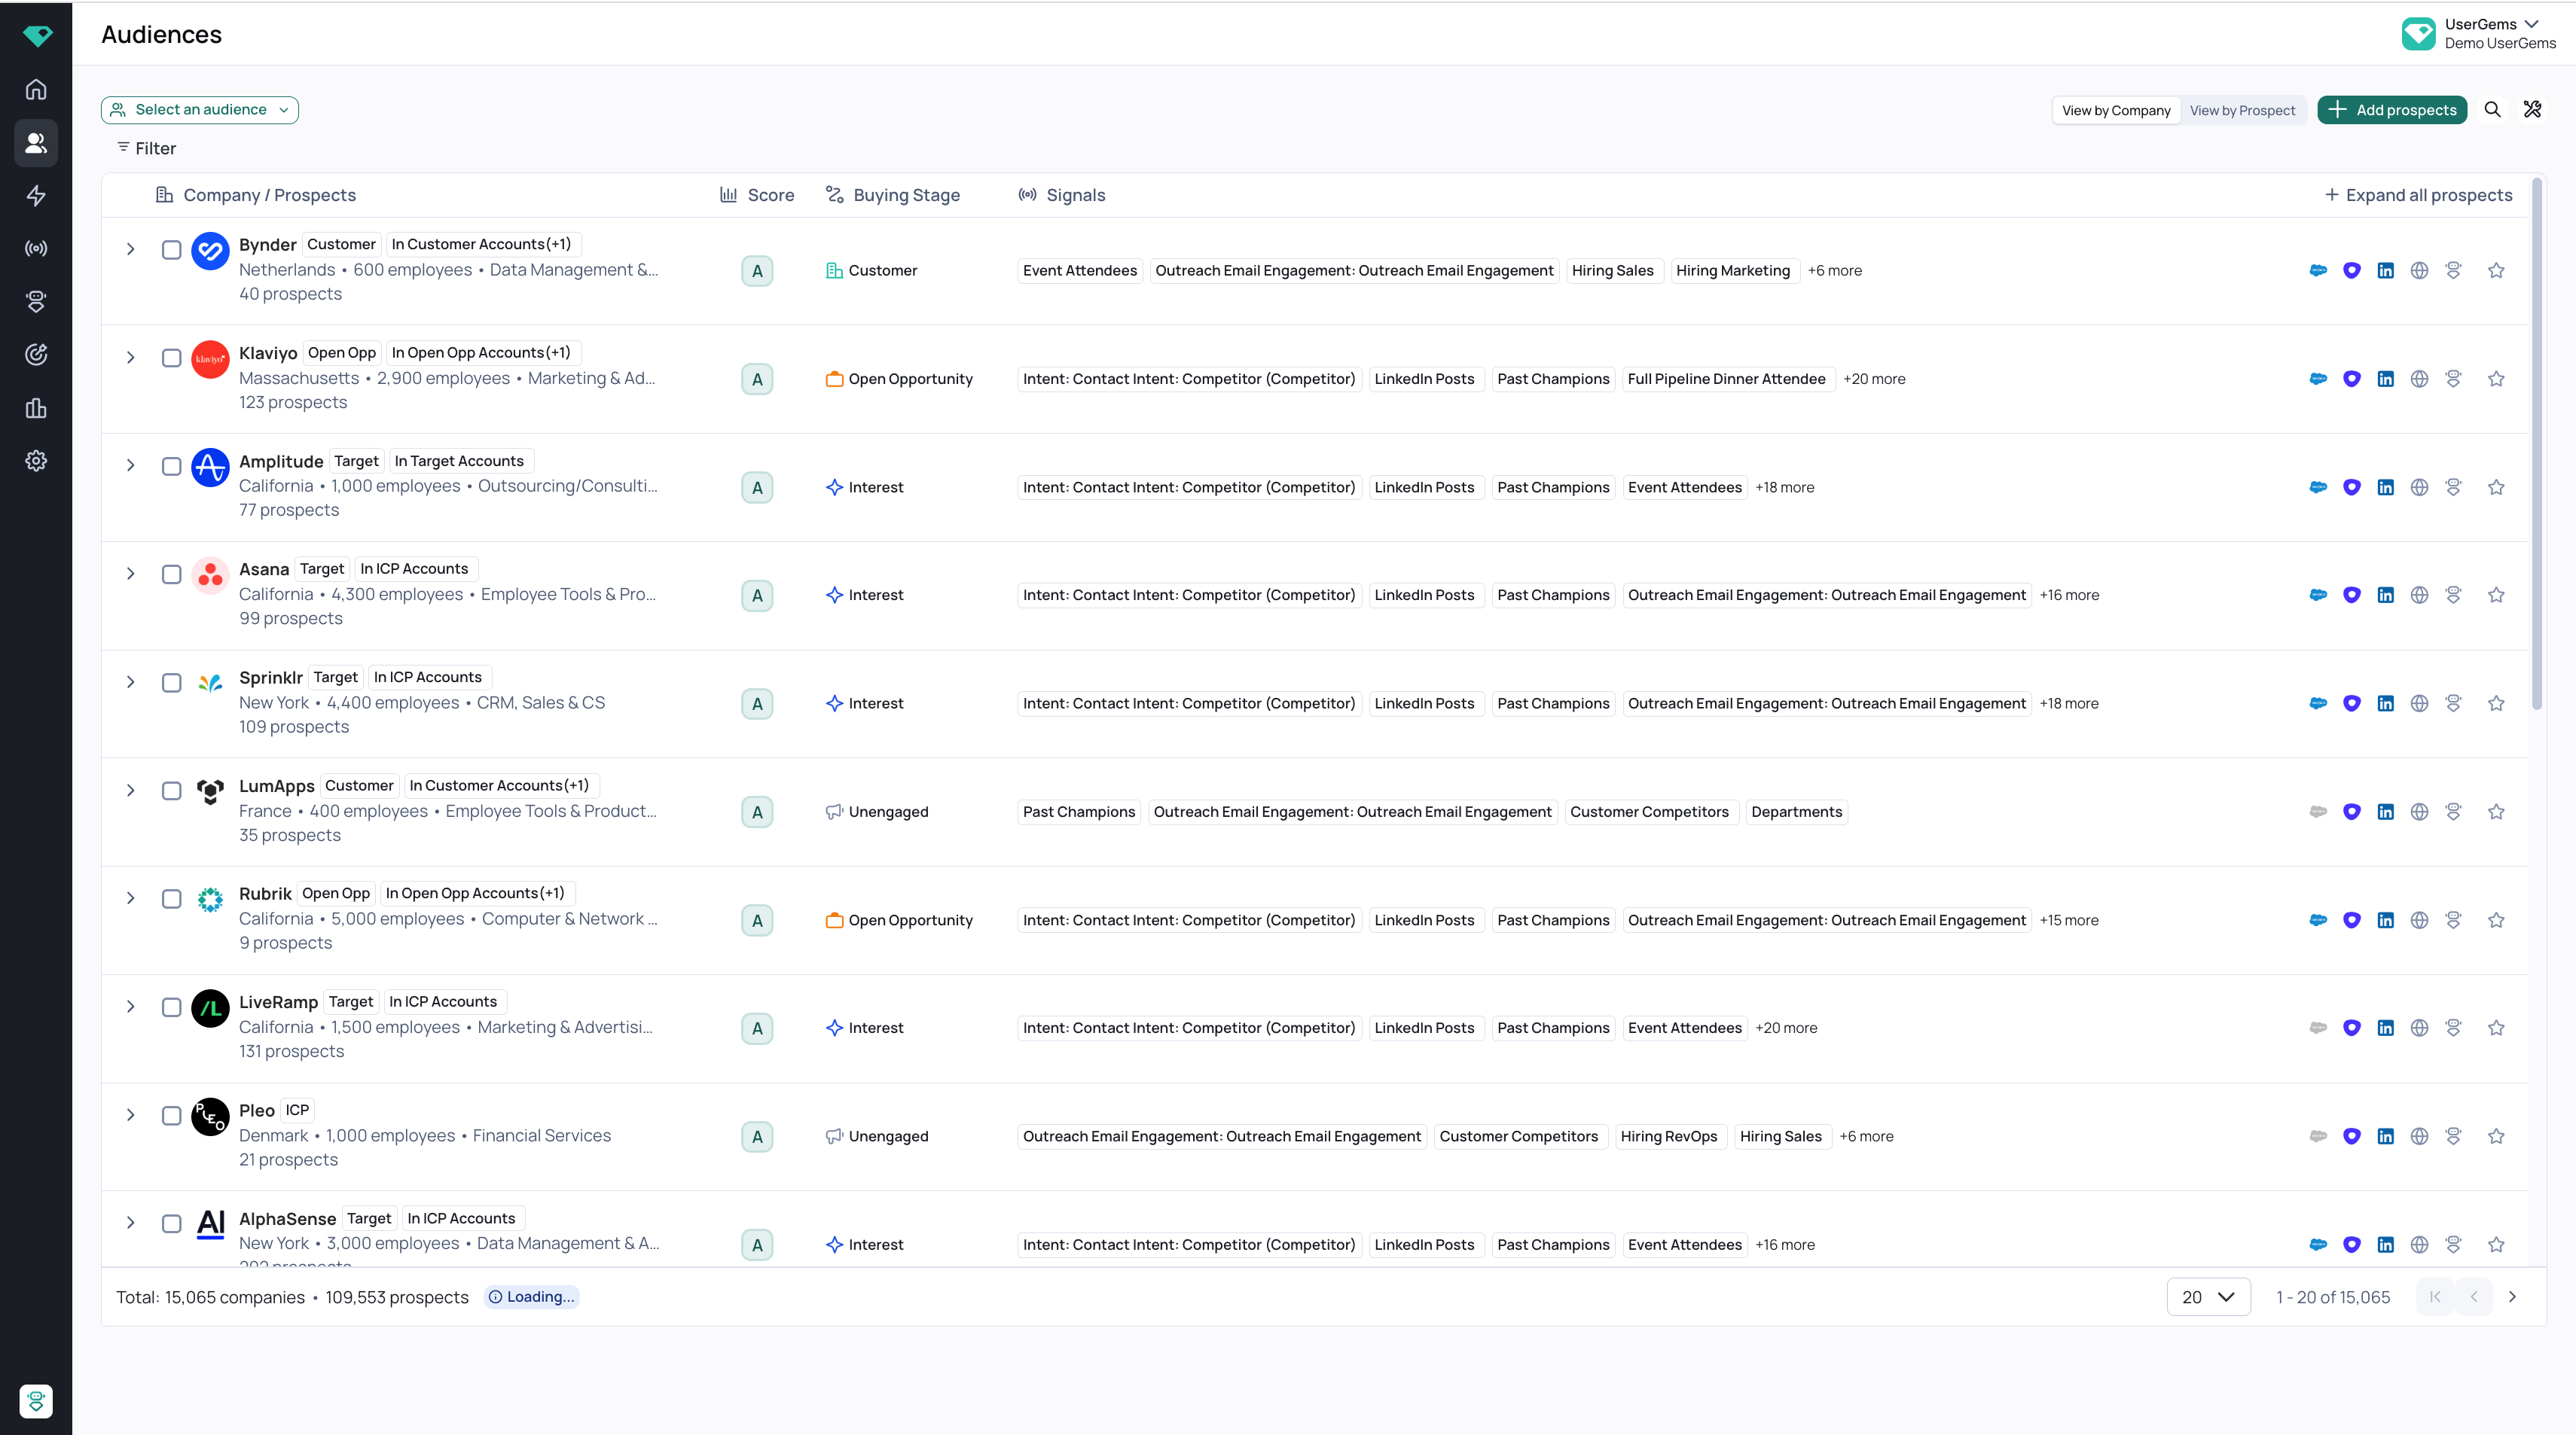Open Salesforce icon for Bynder row

point(2318,271)
